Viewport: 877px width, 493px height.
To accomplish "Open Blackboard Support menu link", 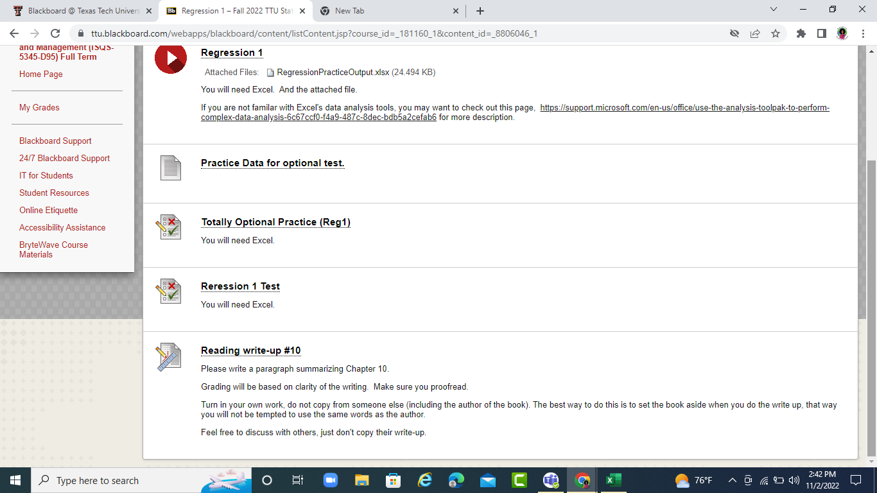I will point(55,141).
